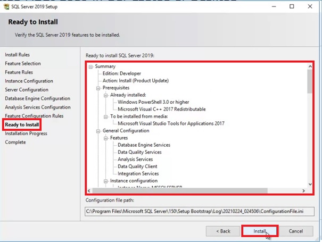Click the scroll right arrow in summary
Image resolution: width=322 pixels, height=242 pixels.
pos(303,191)
